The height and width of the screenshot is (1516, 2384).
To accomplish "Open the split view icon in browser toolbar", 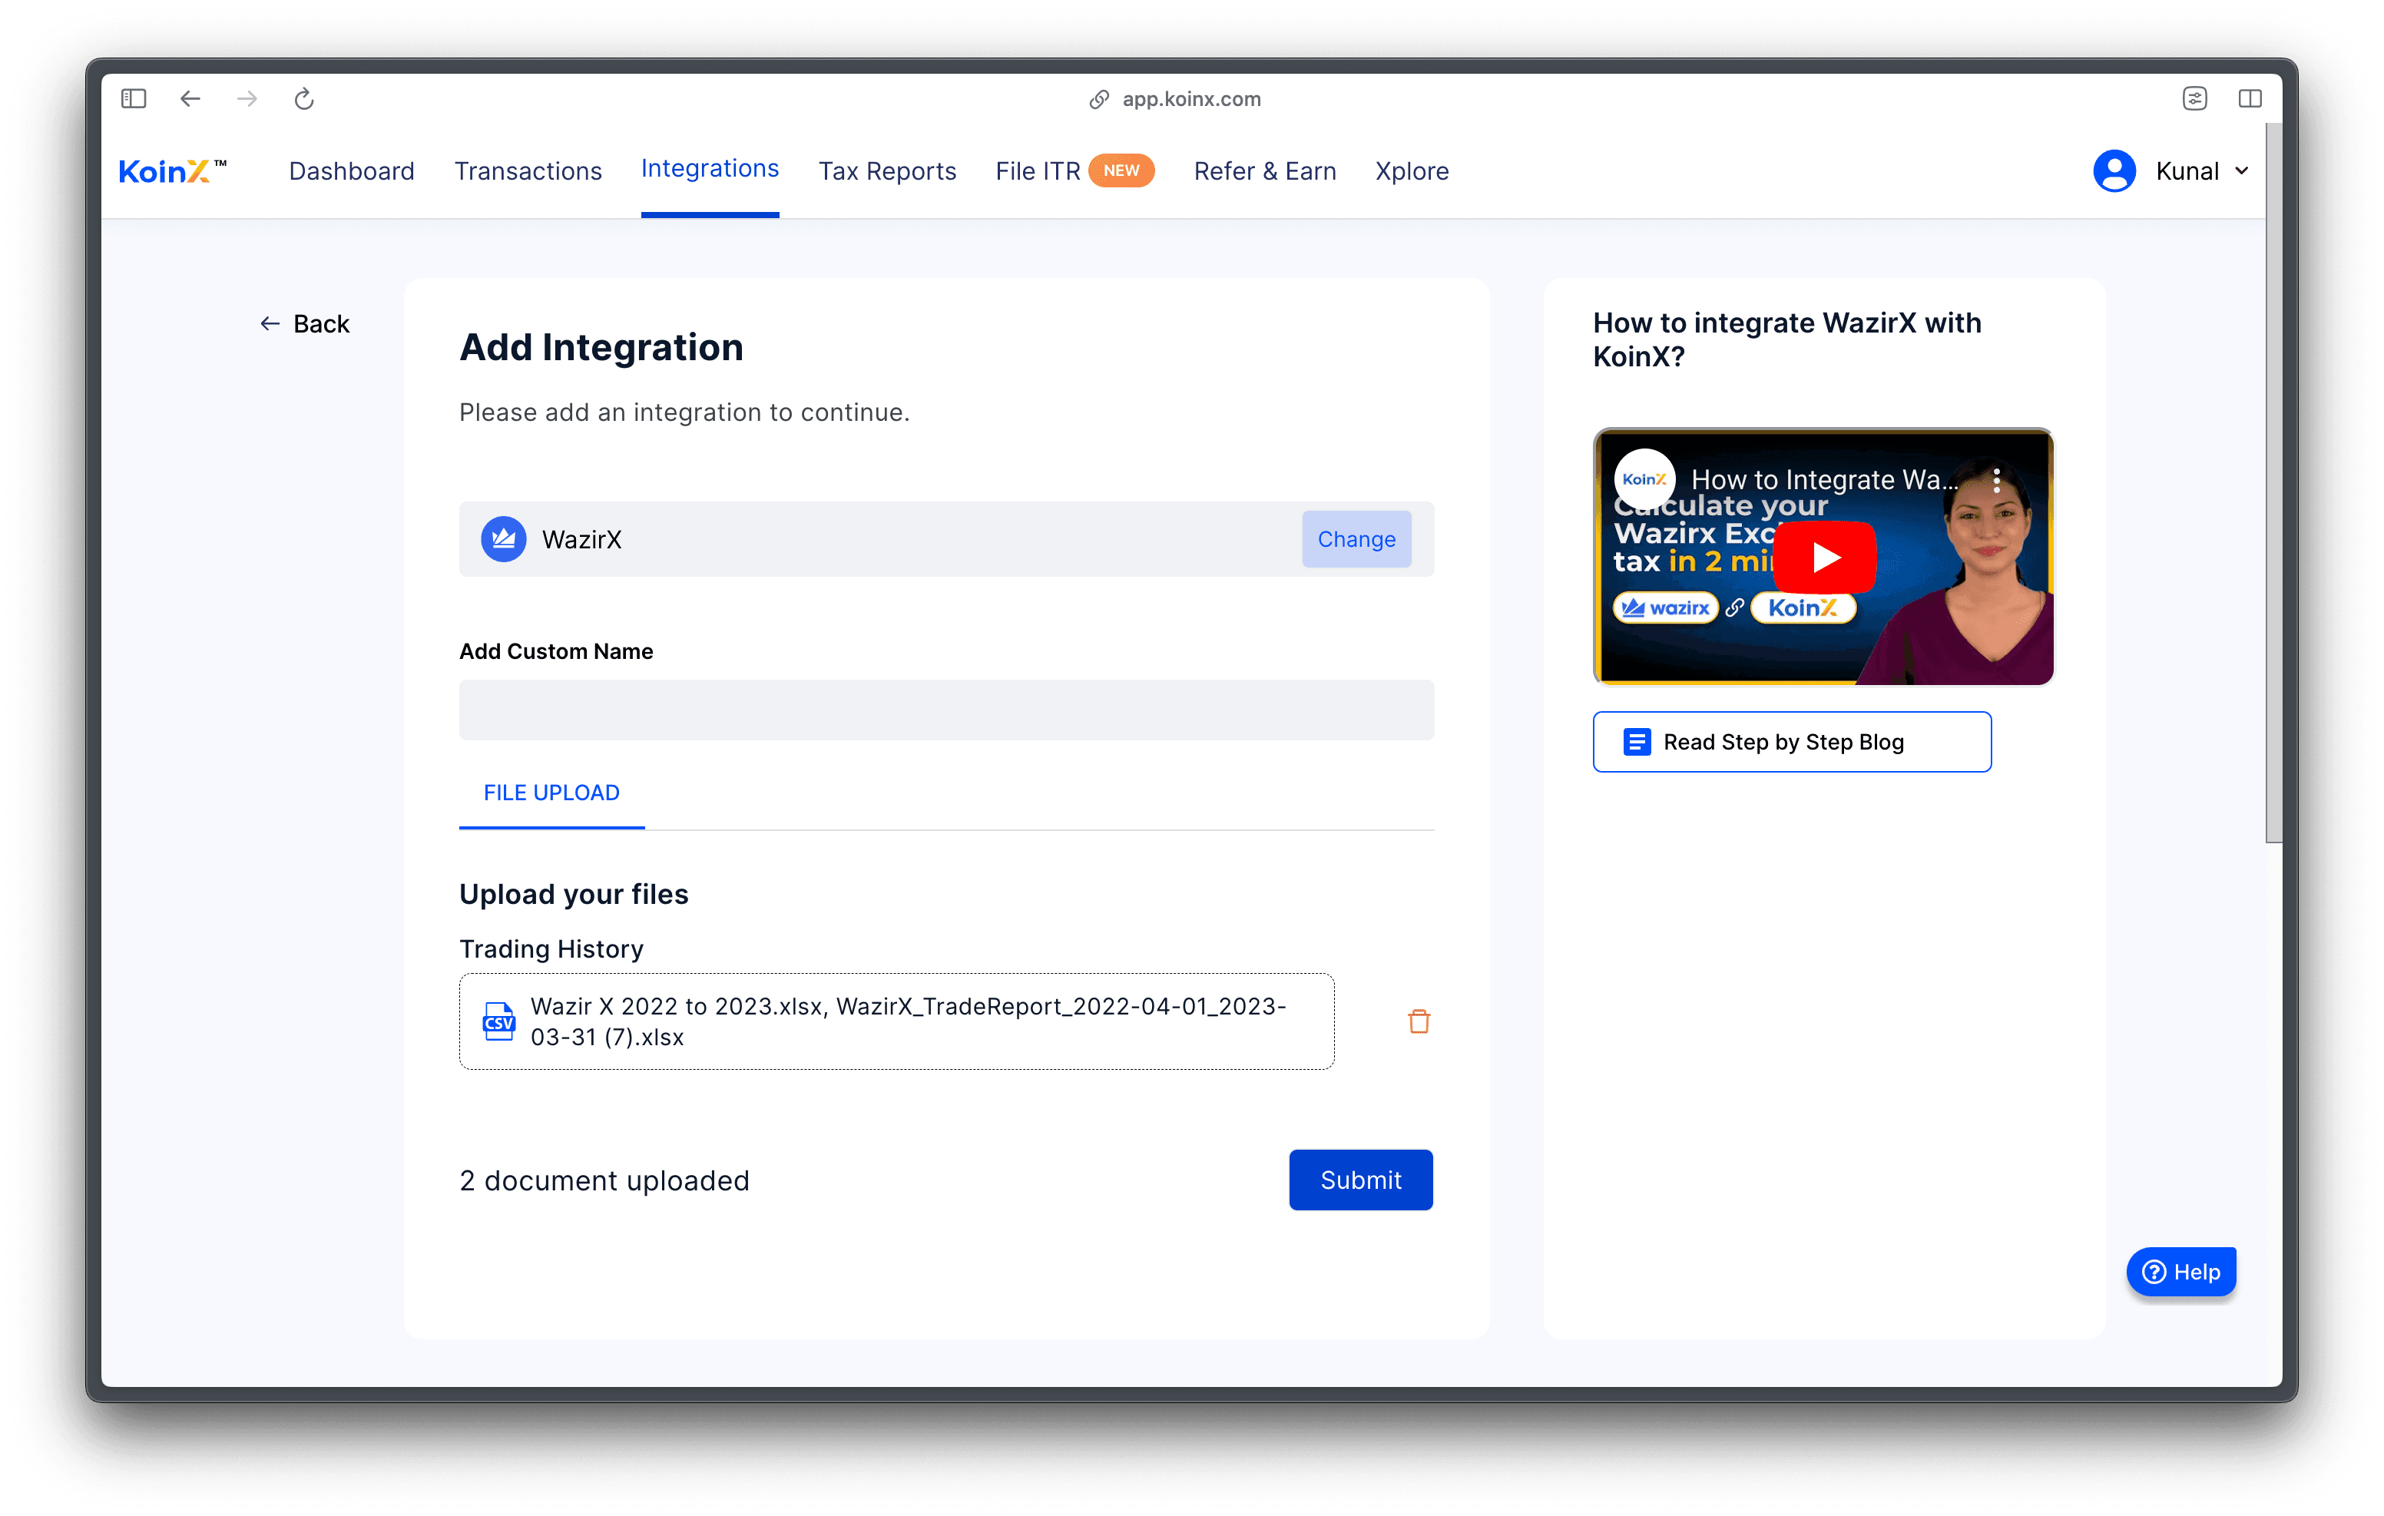I will tap(2250, 99).
